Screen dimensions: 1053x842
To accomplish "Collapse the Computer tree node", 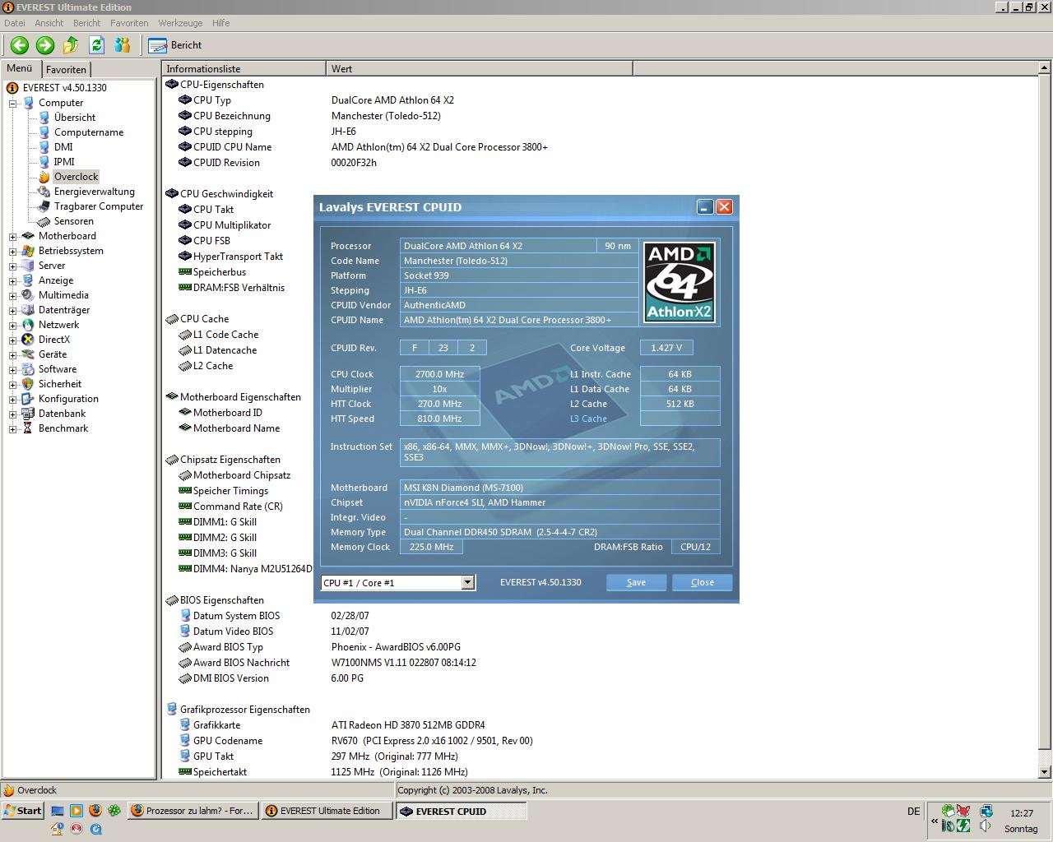I will [x=12, y=104].
